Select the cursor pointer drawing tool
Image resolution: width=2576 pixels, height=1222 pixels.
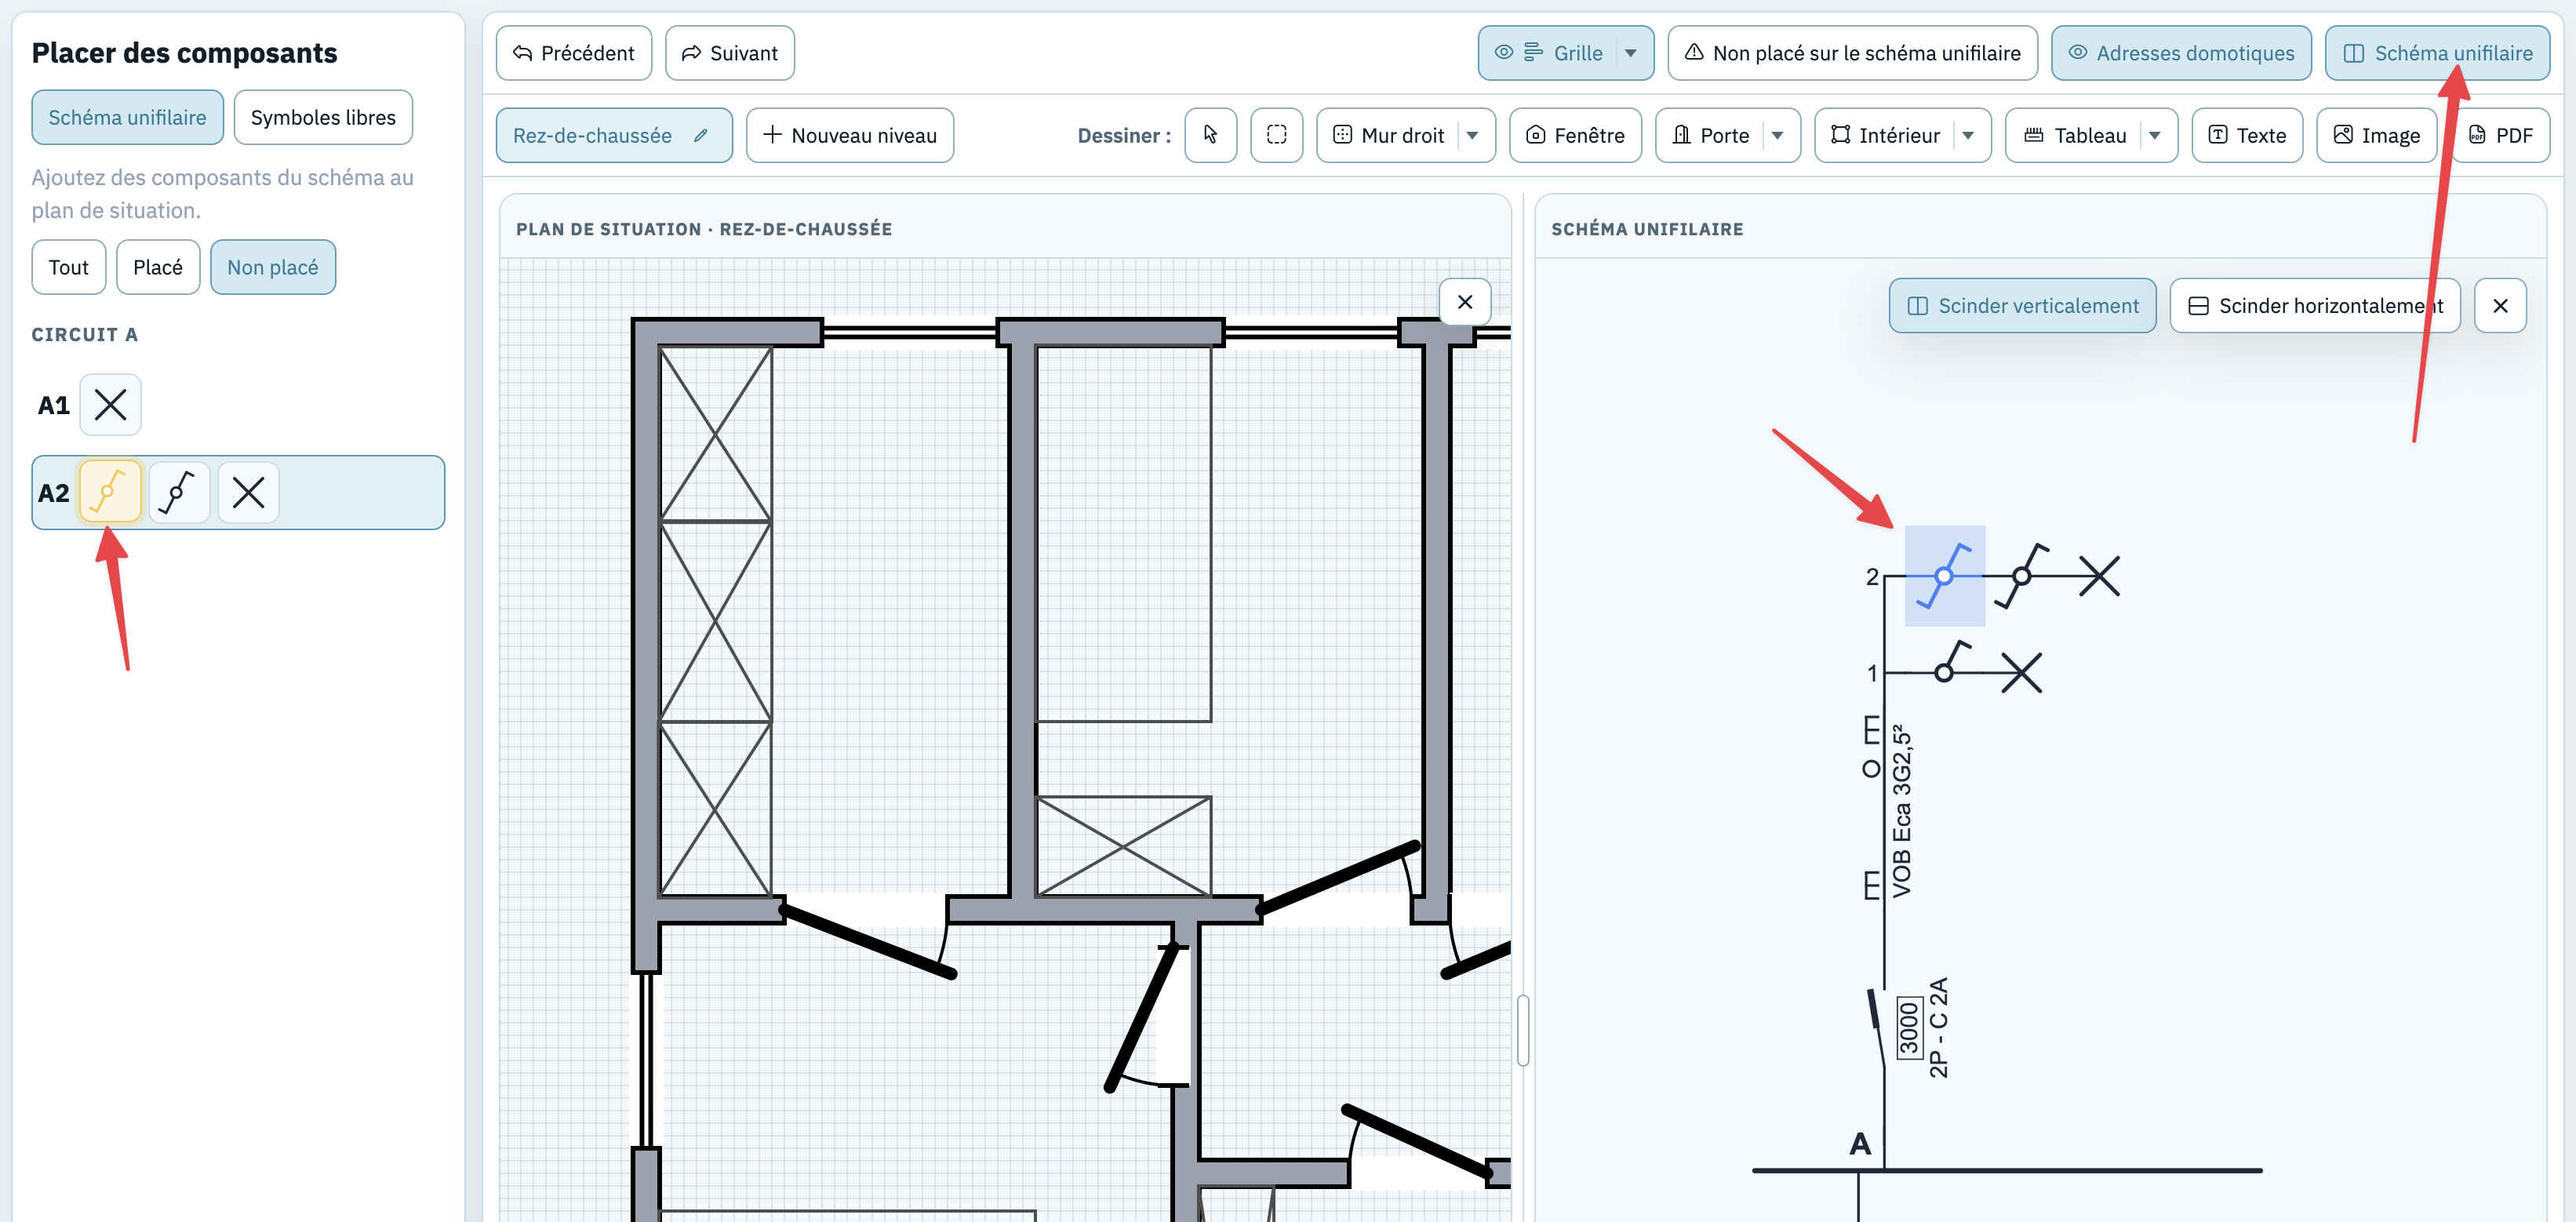(1210, 135)
